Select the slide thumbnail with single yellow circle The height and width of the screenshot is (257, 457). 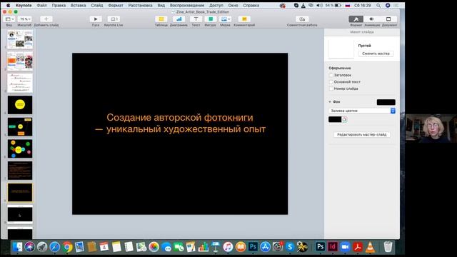(20, 105)
